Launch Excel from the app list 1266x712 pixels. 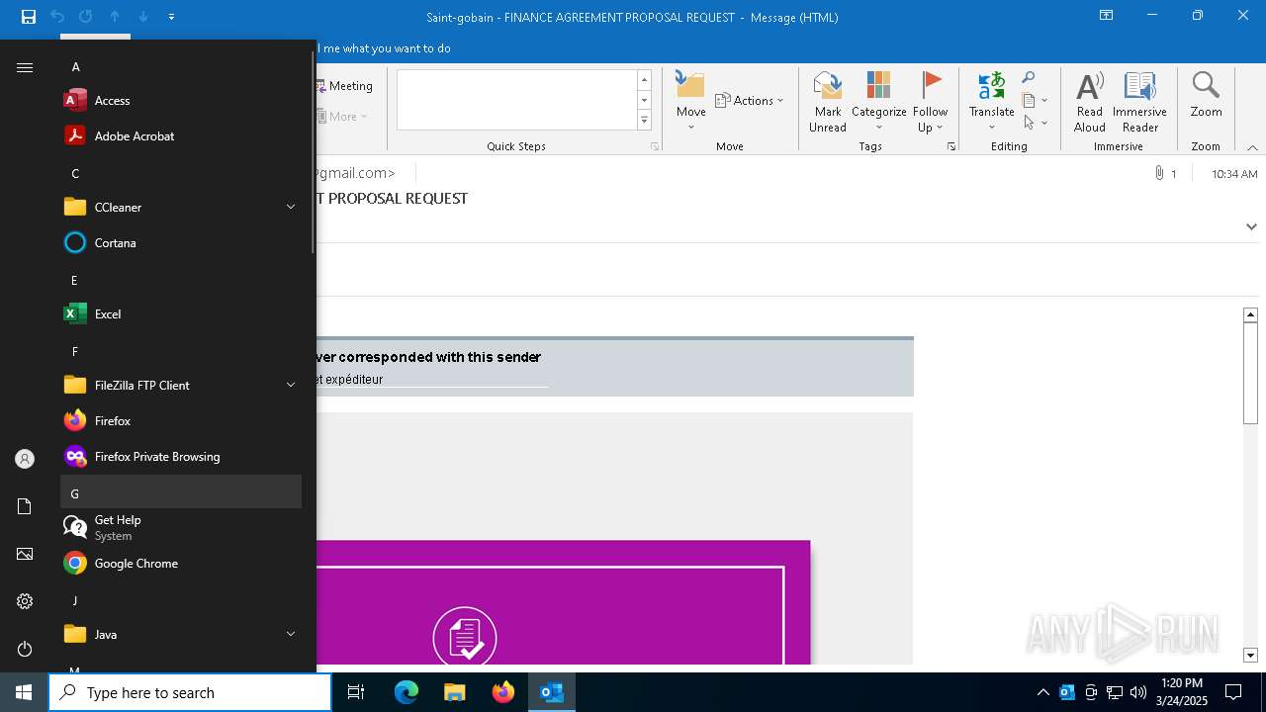pyautogui.click(x=181, y=313)
